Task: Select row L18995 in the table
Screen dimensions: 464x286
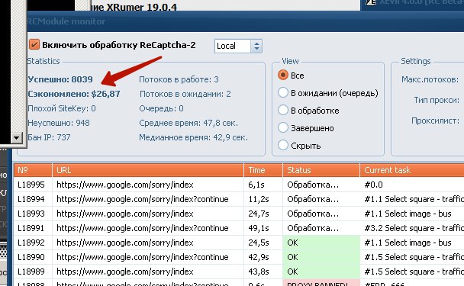Action: [x=239, y=185]
